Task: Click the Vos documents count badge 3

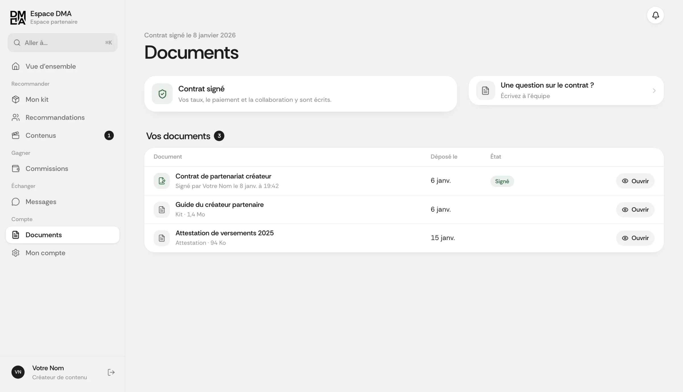Action: coord(219,136)
